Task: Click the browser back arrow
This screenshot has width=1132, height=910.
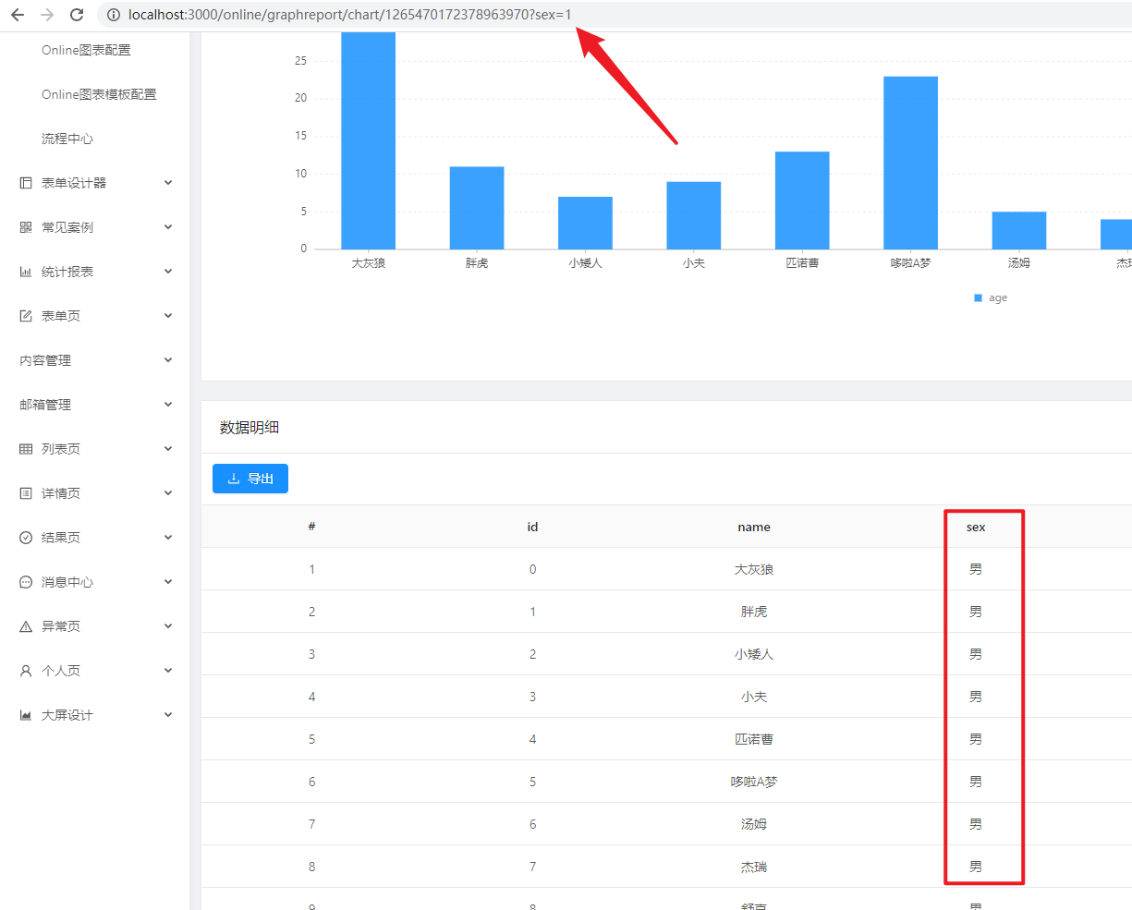Action: click(x=18, y=15)
